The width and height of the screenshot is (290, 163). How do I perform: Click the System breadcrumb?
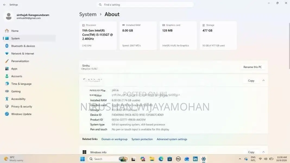(x=88, y=14)
